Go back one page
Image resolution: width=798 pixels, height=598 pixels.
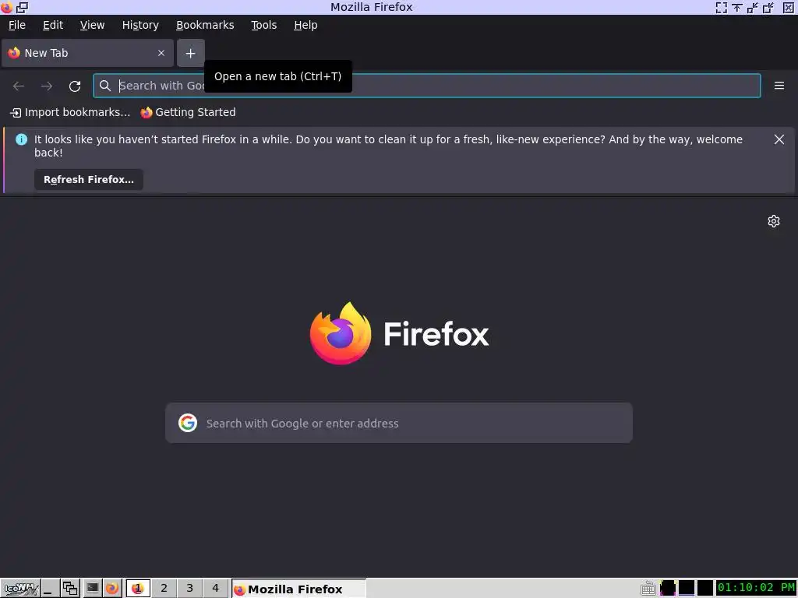tap(19, 86)
